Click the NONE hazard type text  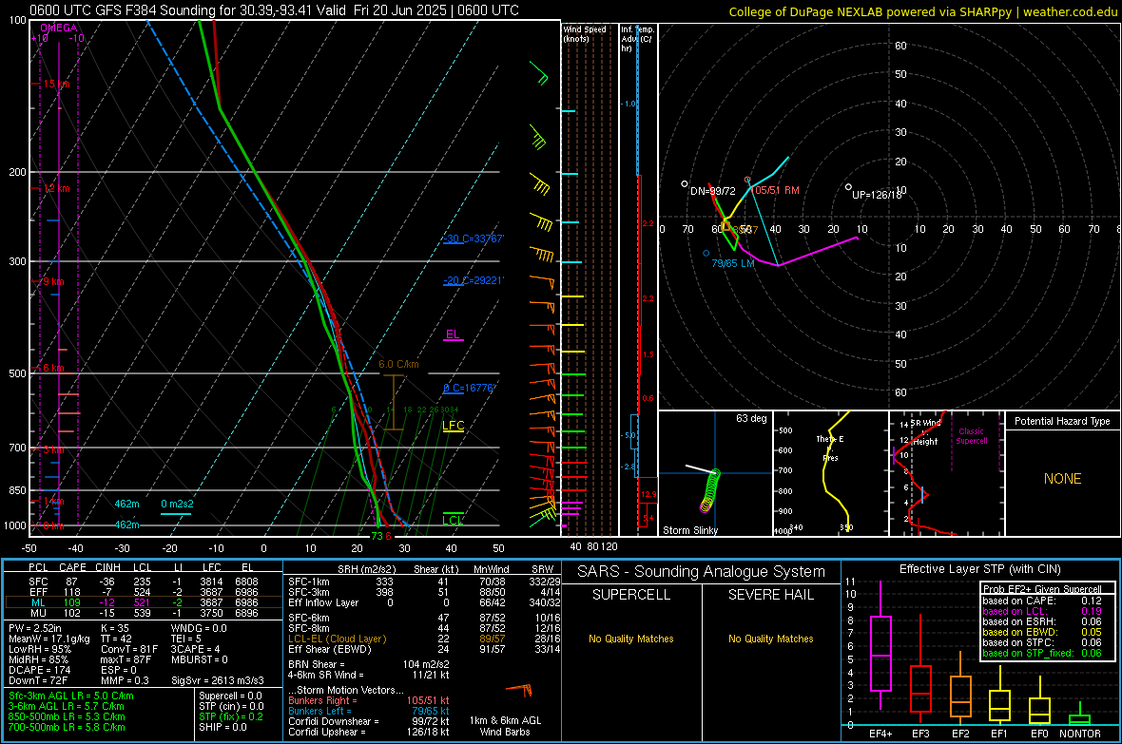tap(1062, 479)
